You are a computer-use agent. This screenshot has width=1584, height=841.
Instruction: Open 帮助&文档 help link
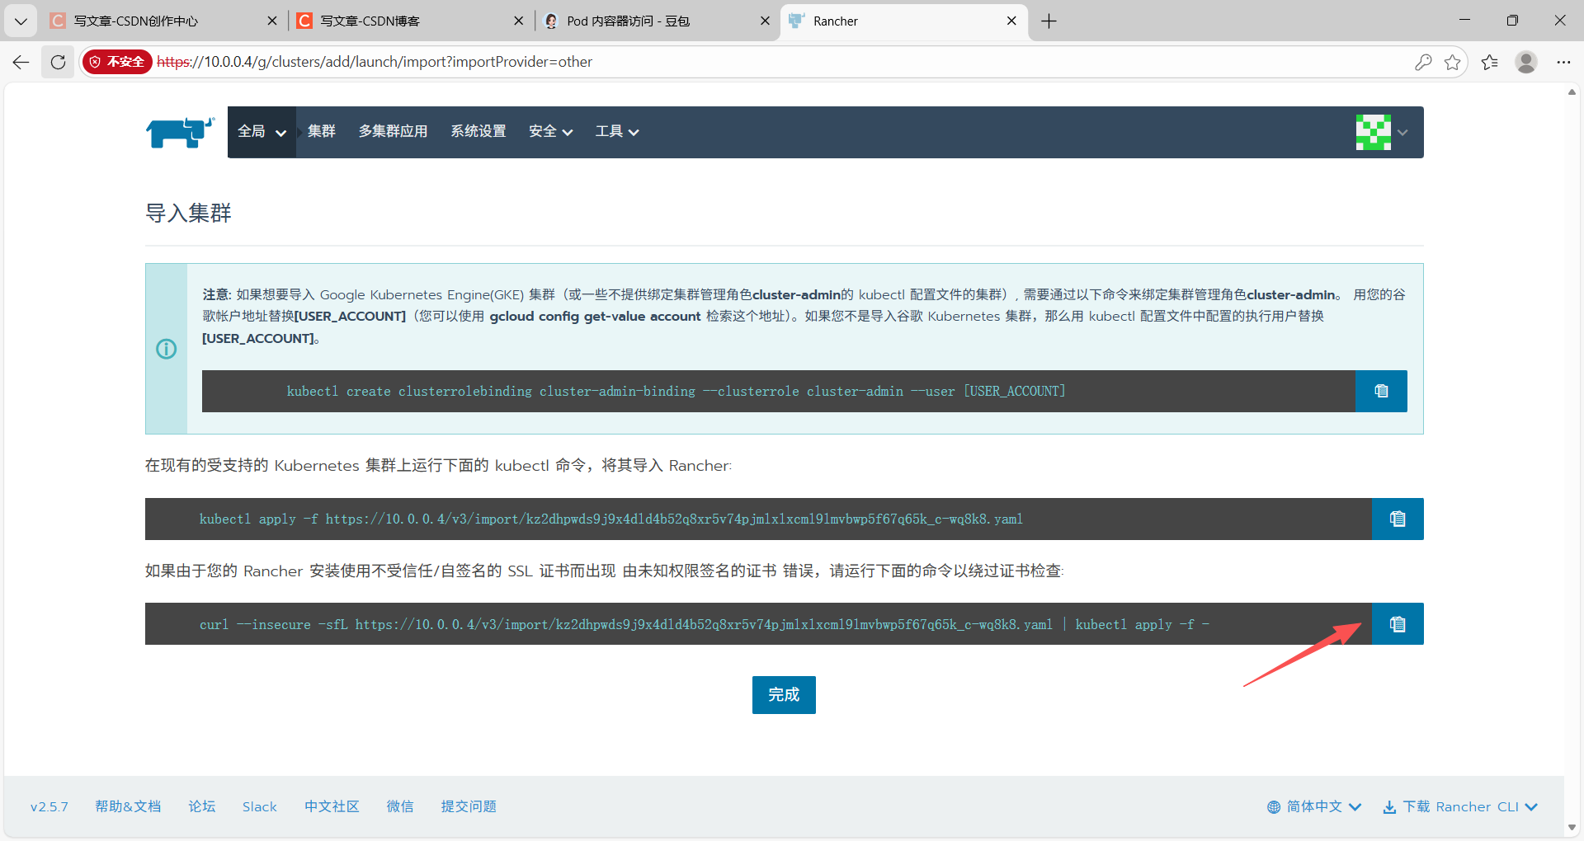(x=128, y=807)
